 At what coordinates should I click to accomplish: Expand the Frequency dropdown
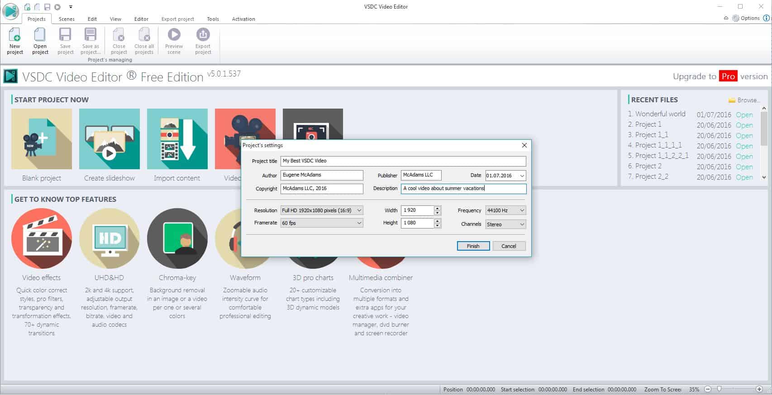[522, 210]
